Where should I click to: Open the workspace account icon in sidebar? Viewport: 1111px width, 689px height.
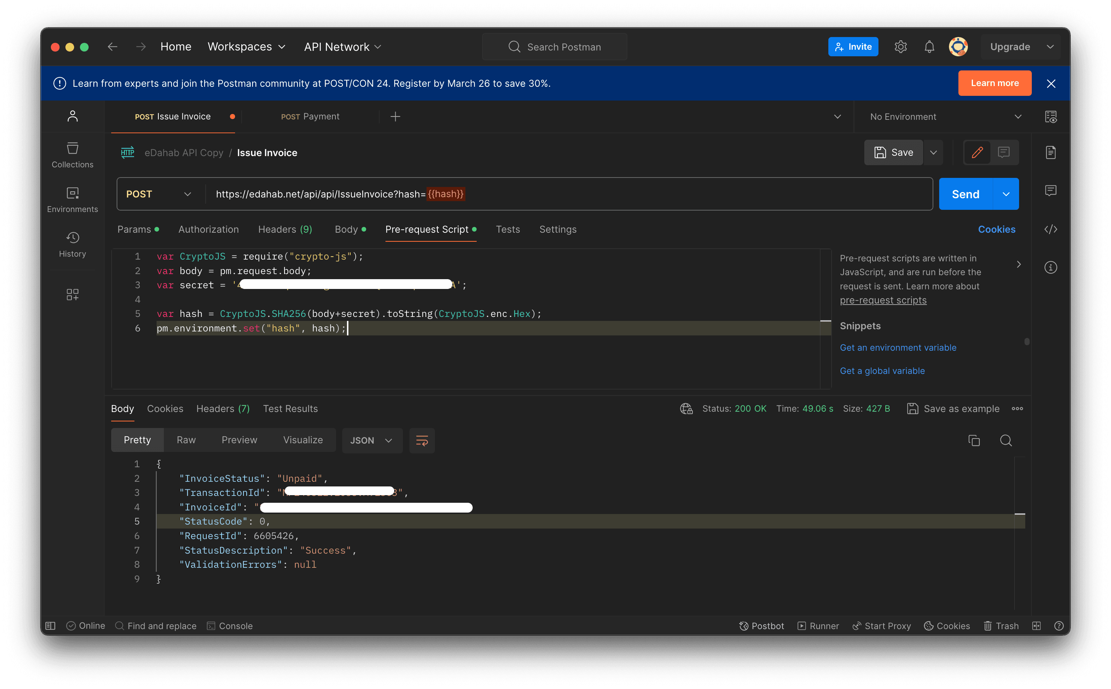73,116
